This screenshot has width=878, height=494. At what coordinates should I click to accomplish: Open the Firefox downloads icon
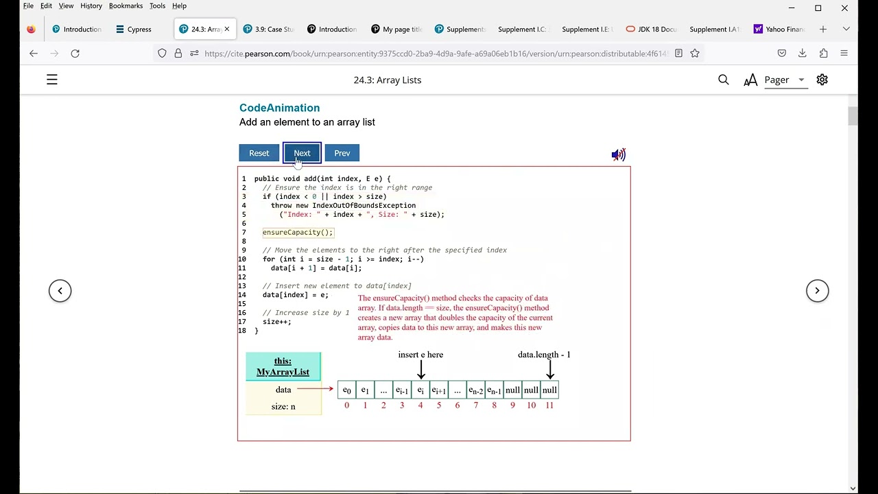coord(803,54)
